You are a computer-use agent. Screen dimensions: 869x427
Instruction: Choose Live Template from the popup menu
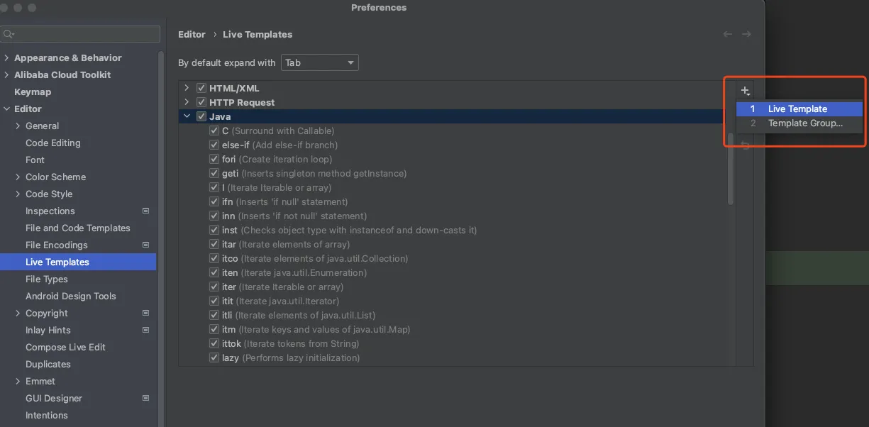(x=797, y=109)
